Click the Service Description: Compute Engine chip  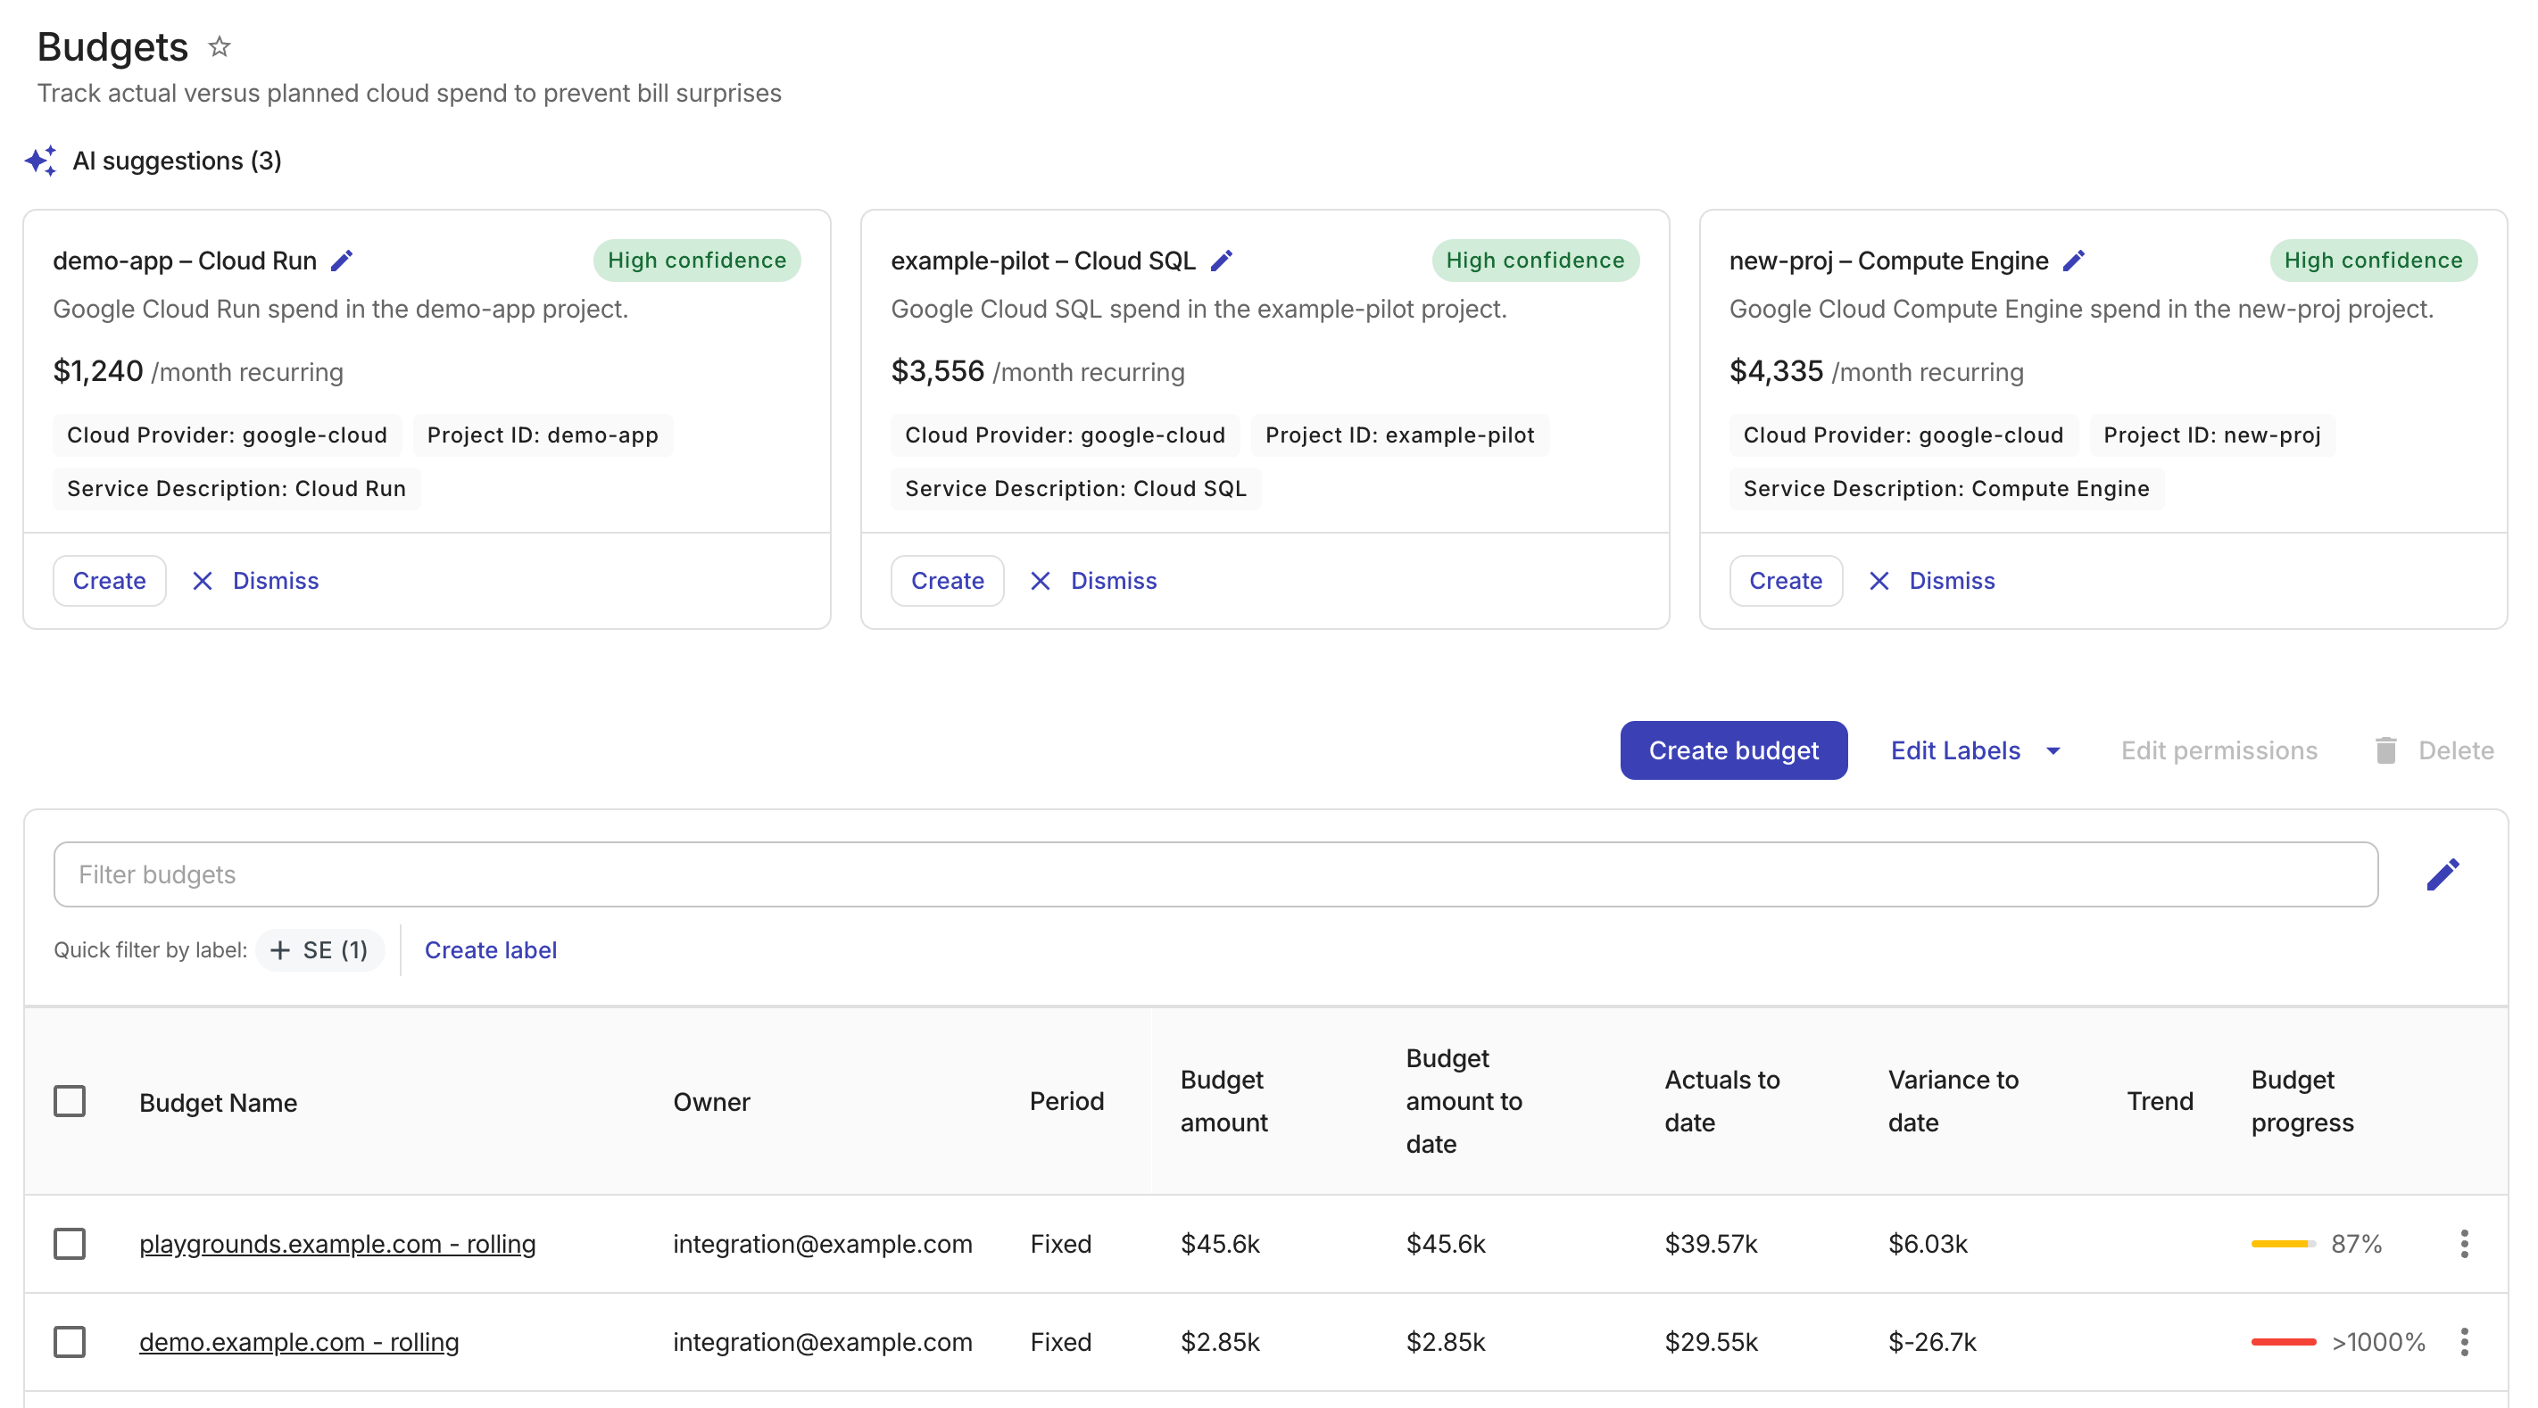pos(1945,489)
